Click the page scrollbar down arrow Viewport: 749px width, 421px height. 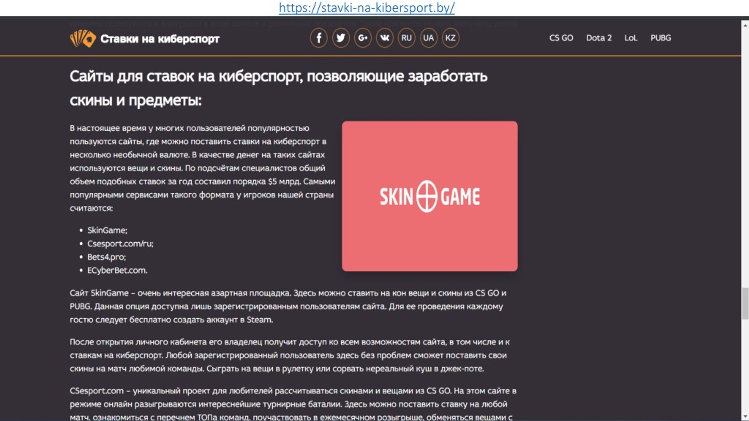click(745, 417)
